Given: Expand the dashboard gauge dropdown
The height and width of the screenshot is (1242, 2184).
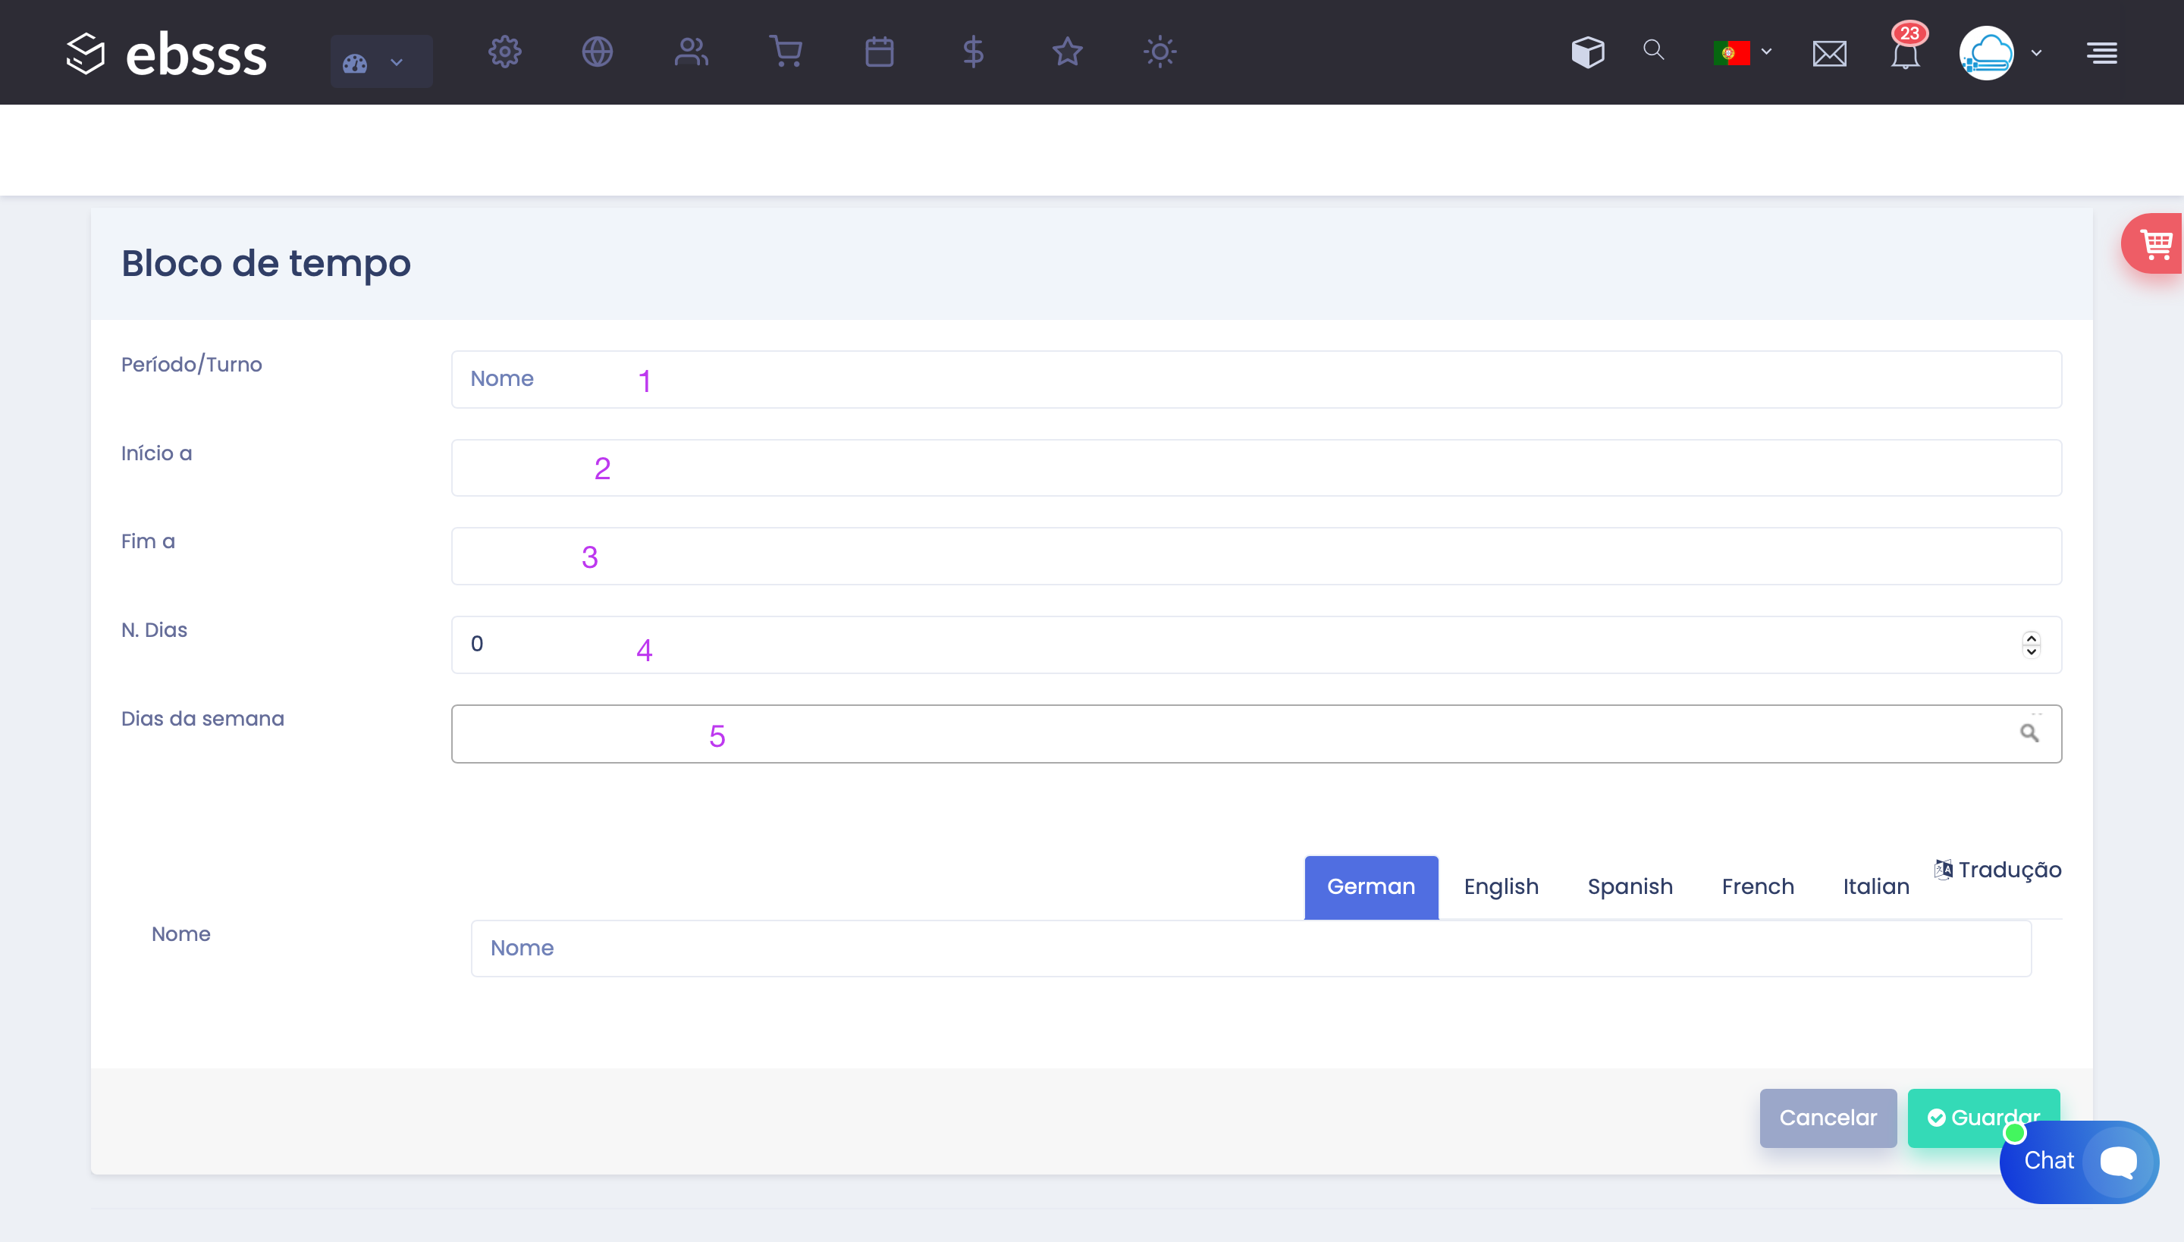Looking at the screenshot, I should (x=381, y=61).
